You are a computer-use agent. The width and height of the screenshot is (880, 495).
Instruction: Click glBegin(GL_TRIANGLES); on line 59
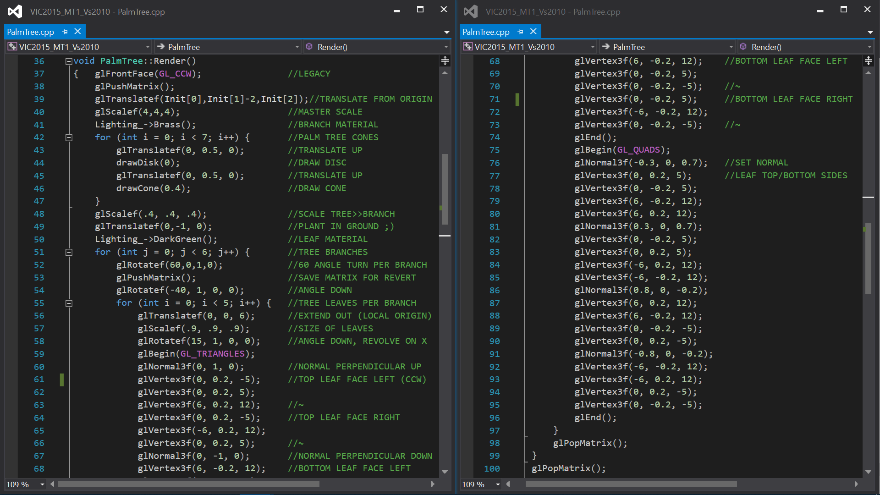click(x=196, y=354)
